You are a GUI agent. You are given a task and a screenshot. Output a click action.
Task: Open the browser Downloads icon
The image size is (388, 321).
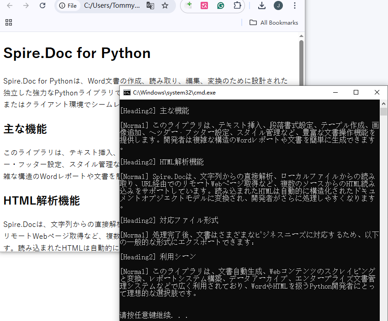click(x=261, y=5)
